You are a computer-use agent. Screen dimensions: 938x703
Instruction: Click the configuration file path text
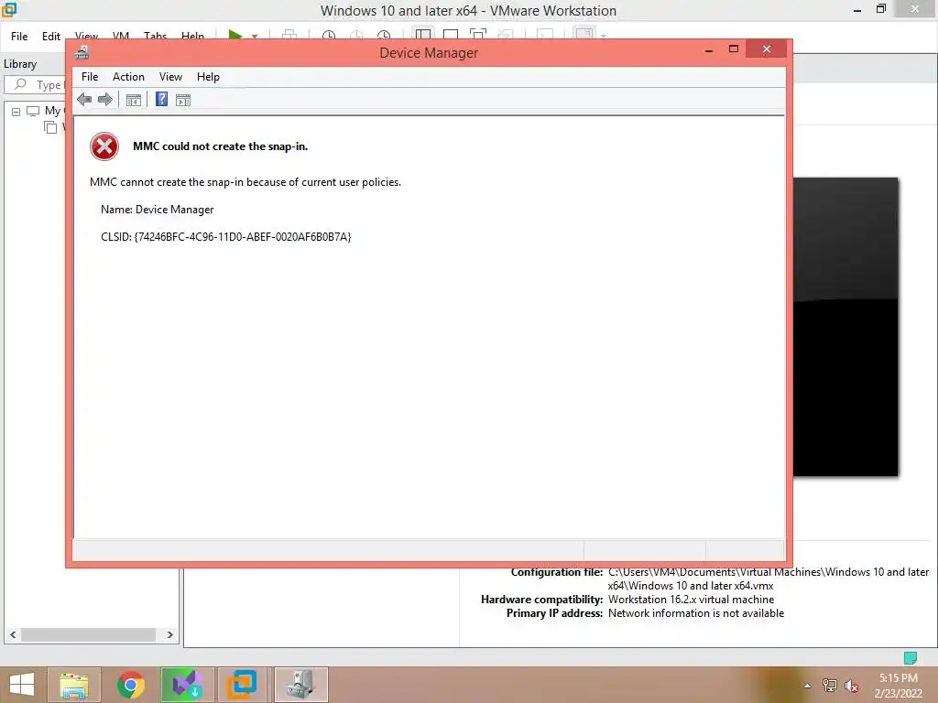[x=769, y=579]
